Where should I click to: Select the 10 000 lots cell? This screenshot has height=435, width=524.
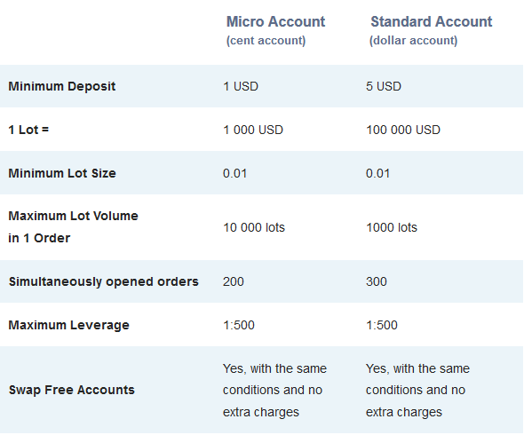point(254,227)
